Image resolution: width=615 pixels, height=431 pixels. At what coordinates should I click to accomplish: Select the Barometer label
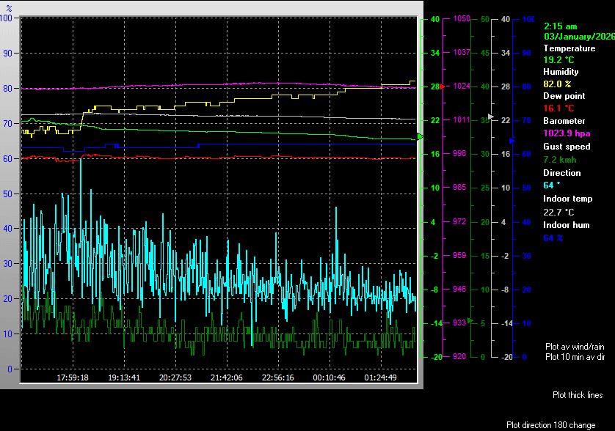click(564, 121)
